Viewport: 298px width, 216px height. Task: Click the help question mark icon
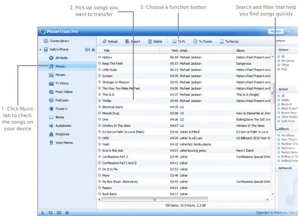pyautogui.click(x=67, y=212)
